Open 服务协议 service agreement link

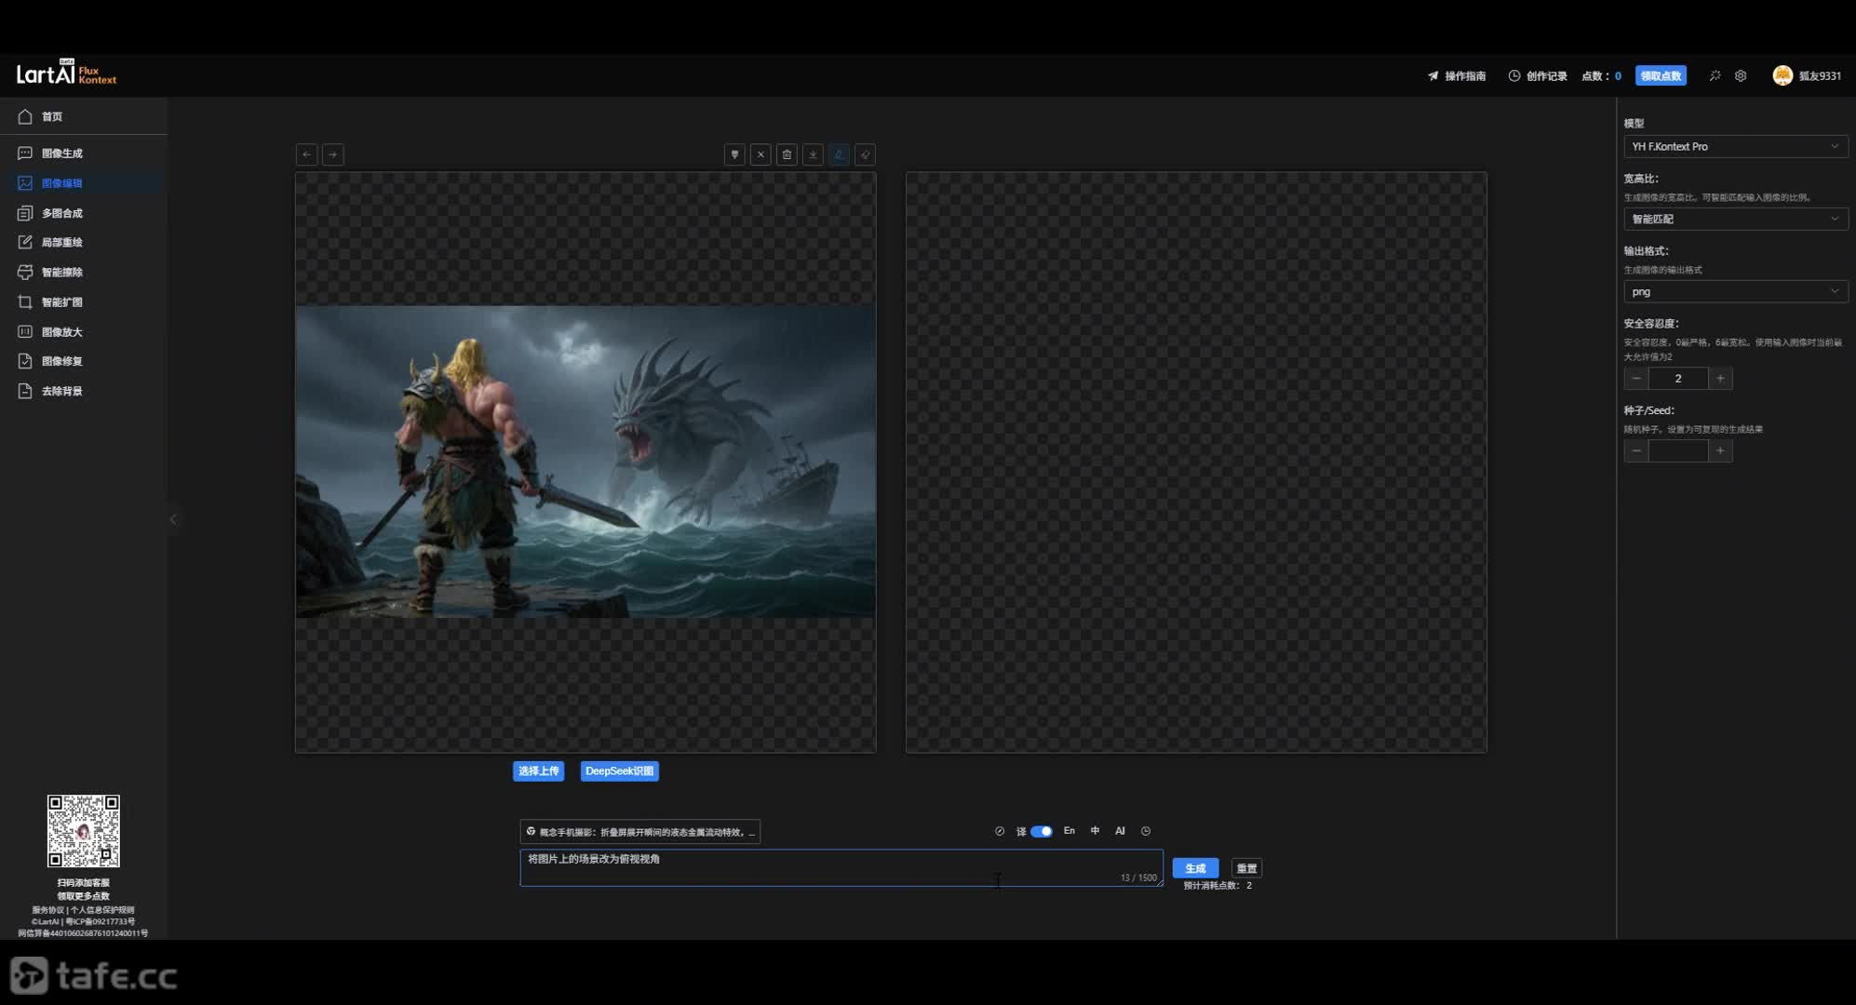[x=48, y=910]
